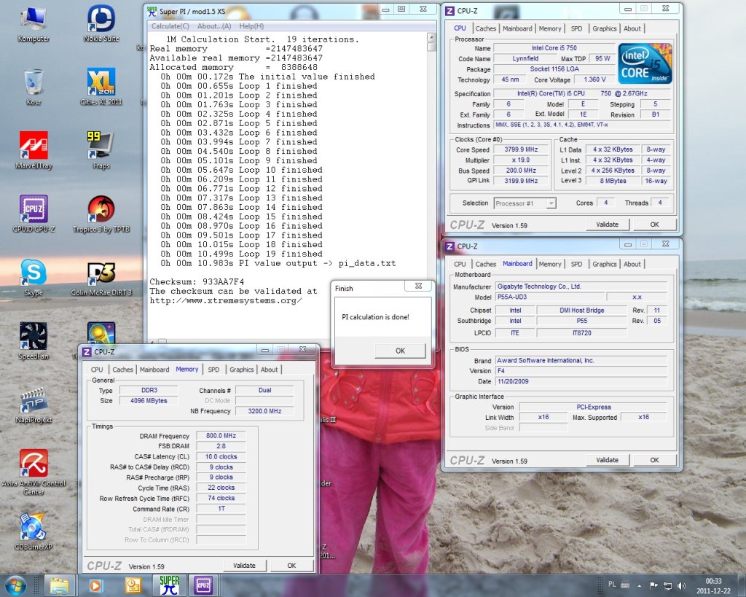746x597 pixels.
Task: Launch Cities XL 2011 shortcut
Action: click(x=101, y=87)
